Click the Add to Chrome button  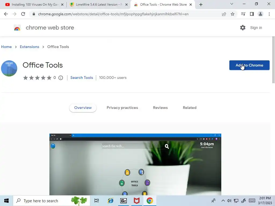(x=249, y=65)
